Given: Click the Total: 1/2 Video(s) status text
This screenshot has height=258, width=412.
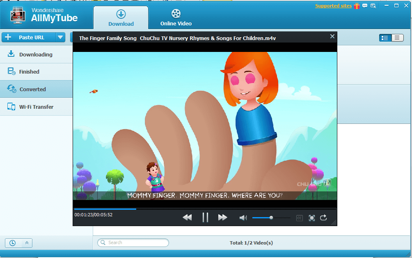Looking at the screenshot, I should click(251, 243).
